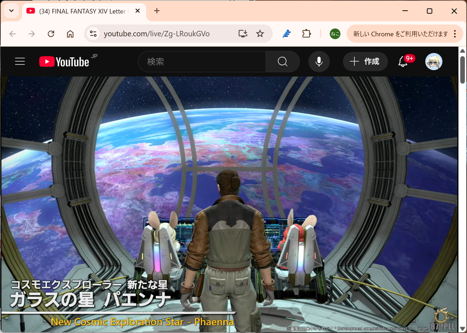The image size is (467, 333).
Task: Maximize the Chrome window
Action: tap(430, 11)
